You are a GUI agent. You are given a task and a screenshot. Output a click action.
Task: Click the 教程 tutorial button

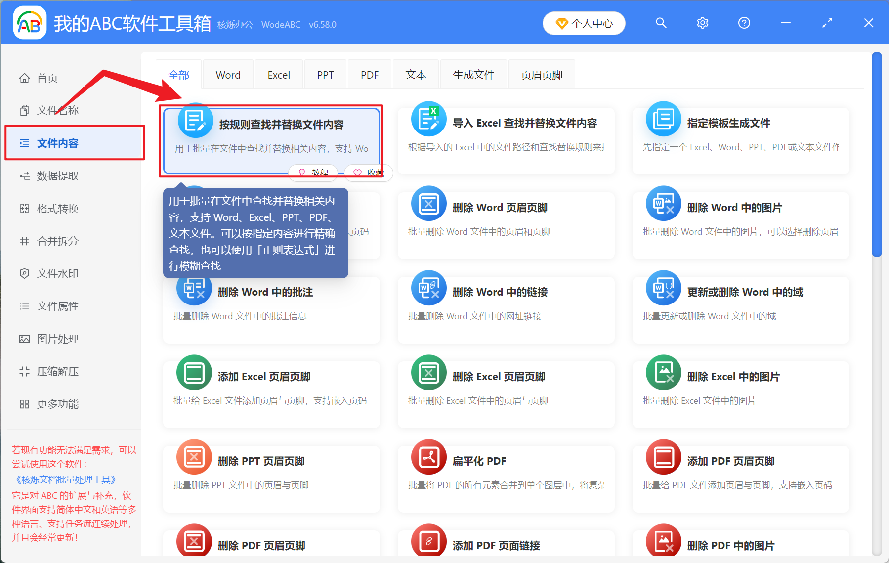313,173
